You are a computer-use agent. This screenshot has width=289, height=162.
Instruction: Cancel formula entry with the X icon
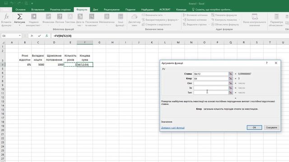[32, 36]
